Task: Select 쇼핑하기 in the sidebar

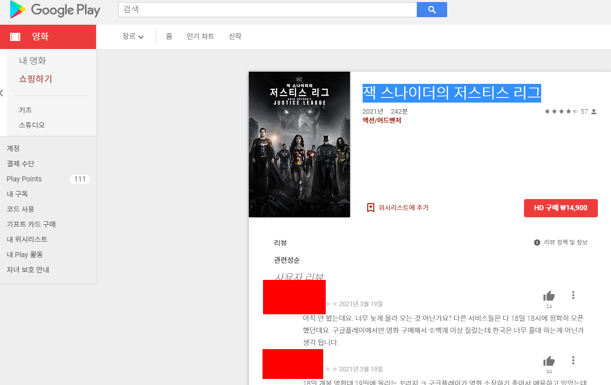Action: [x=35, y=79]
